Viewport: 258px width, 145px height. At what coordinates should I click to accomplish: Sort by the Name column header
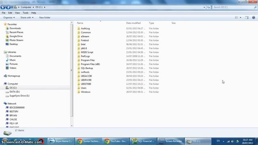coord(80,23)
